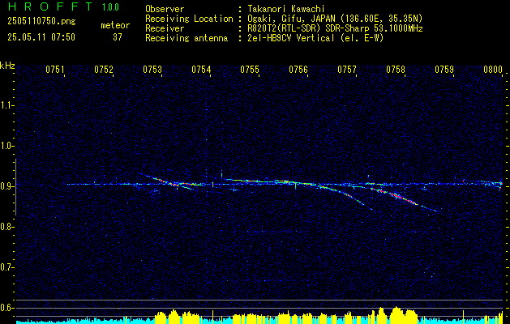Click the 'meteor' label

(115, 25)
